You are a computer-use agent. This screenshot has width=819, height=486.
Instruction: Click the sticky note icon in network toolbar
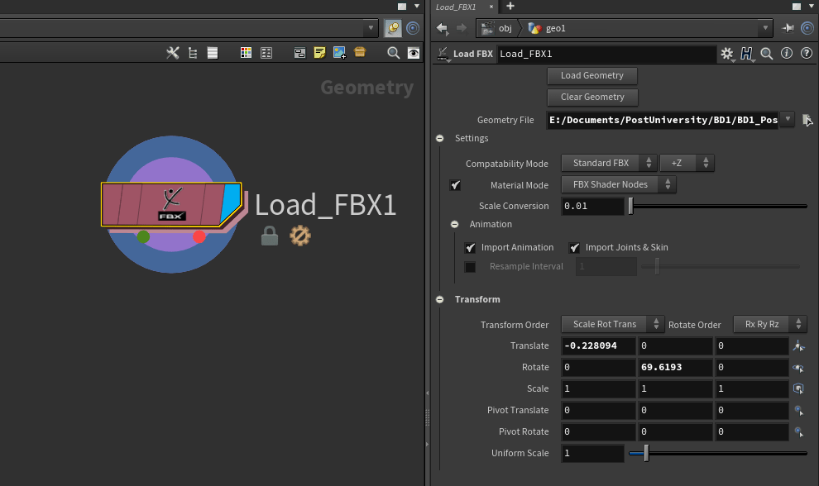319,53
